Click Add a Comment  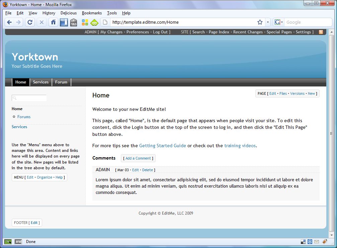click(138, 159)
